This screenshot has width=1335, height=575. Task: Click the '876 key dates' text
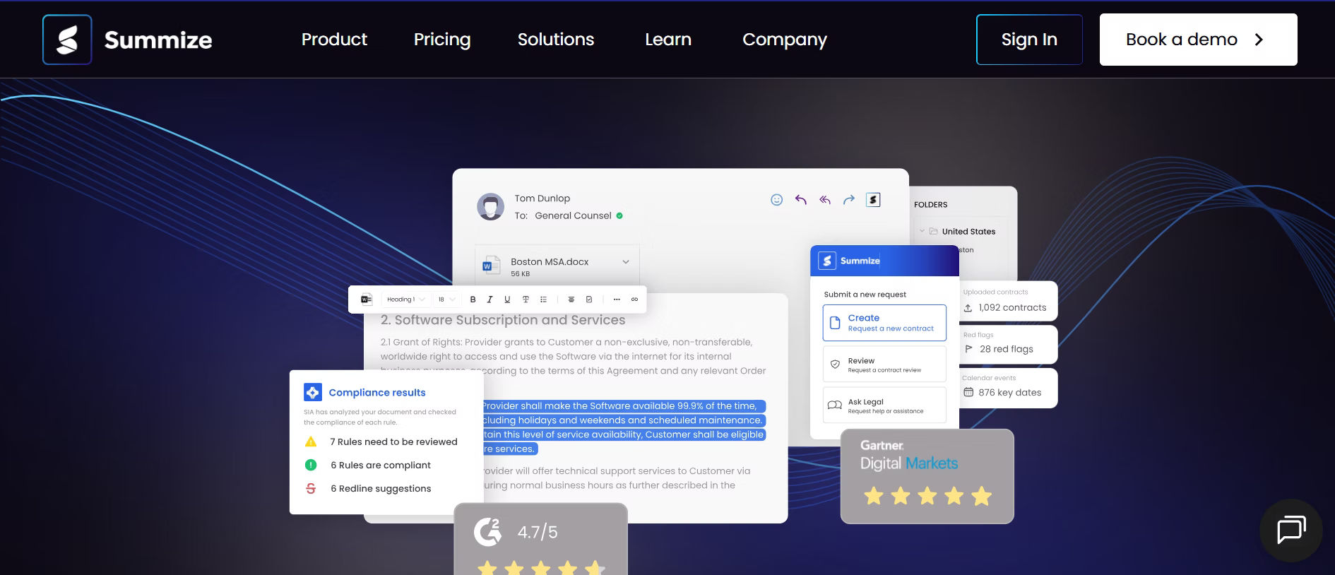coord(1010,392)
